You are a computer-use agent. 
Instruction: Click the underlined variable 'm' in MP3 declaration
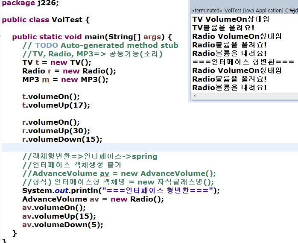tap(46, 80)
